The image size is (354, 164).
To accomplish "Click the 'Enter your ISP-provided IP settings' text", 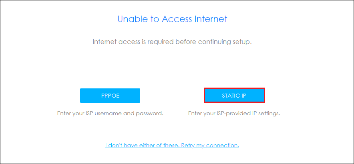I will tap(234, 113).
